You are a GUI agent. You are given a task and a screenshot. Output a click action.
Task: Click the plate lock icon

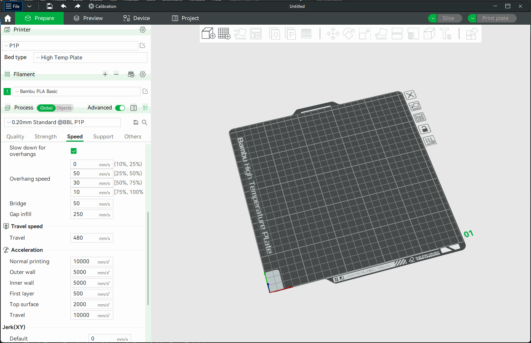pyautogui.click(x=424, y=129)
